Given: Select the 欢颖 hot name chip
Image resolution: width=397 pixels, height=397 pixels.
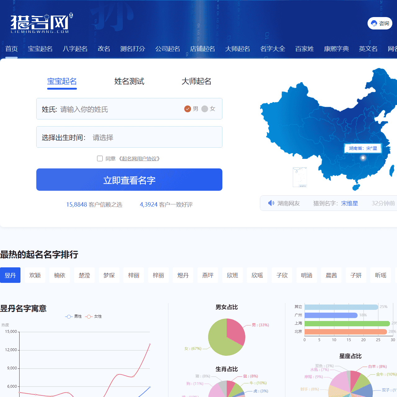Looking at the screenshot, I should click(x=35, y=275).
